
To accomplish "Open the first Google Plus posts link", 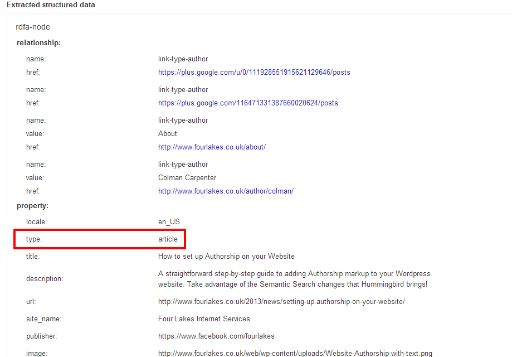I will [x=254, y=73].
